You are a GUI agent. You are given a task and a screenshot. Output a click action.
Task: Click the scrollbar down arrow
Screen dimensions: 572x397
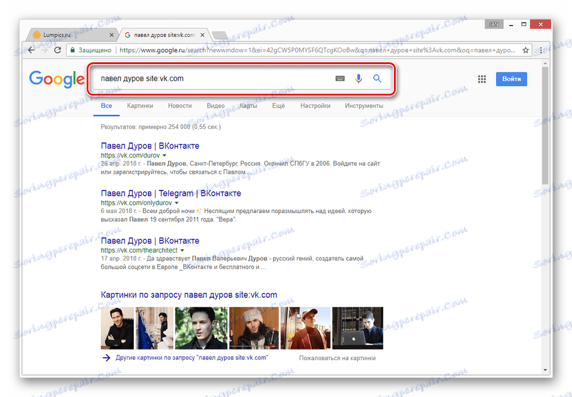545,370
